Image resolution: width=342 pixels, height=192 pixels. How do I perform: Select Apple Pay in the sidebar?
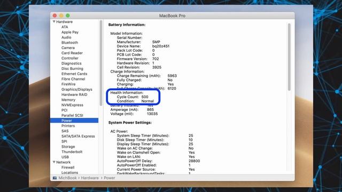click(x=70, y=32)
